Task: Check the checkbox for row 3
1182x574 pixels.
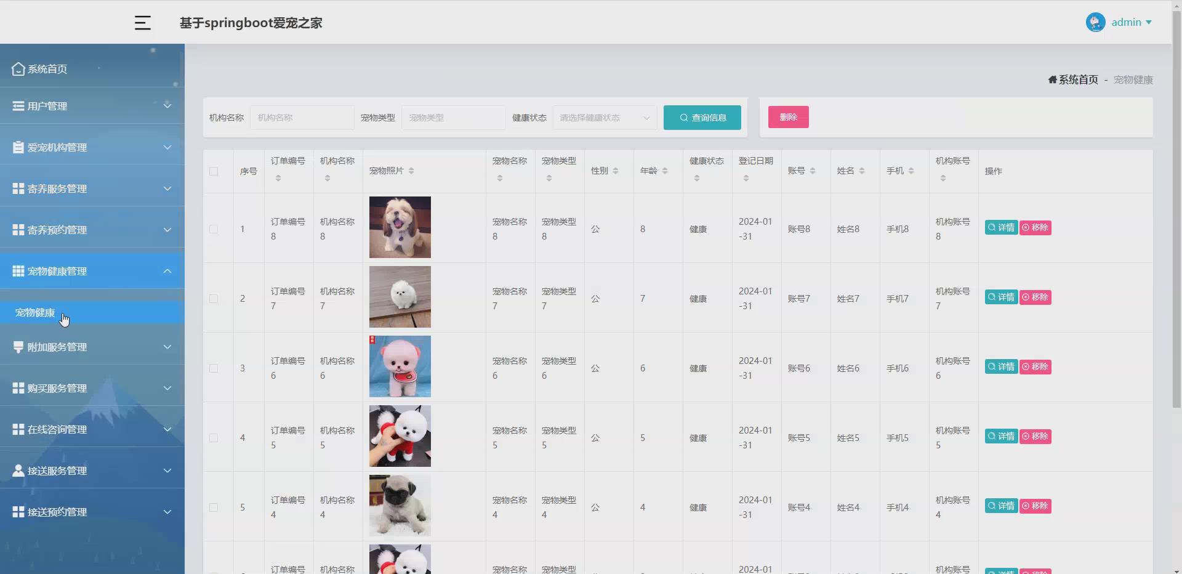Action: 214,368
